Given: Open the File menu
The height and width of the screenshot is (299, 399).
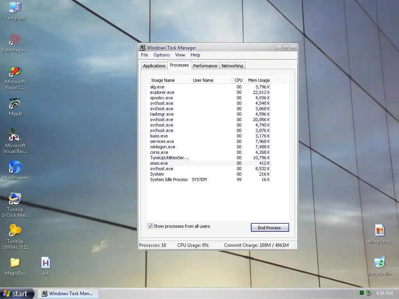Looking at the screenshot, I should (x=144, y=55).
